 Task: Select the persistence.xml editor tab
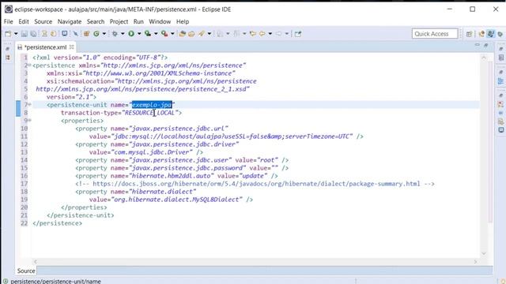46,47
